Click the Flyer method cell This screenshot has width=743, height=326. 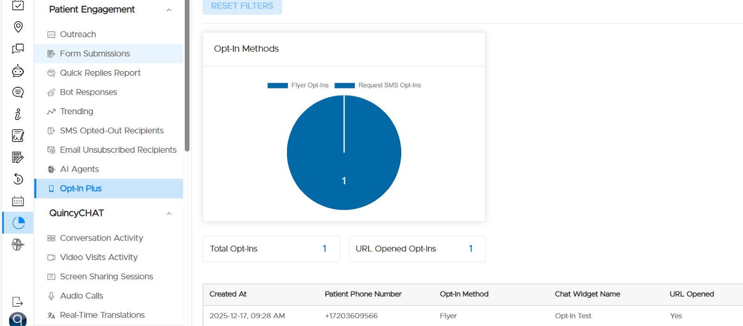click(448, 316)
